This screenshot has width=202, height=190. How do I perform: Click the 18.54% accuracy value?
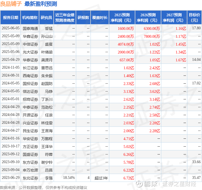pyautogui.click(x=69, y=178)
